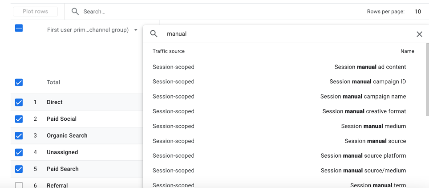Click the Plot rows button
The width and height of the screenshot is (429, 188).
click(35, 12)
